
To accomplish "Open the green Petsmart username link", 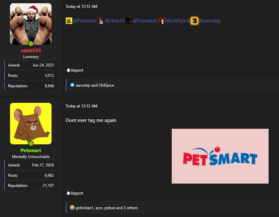I will coord(31,151).
